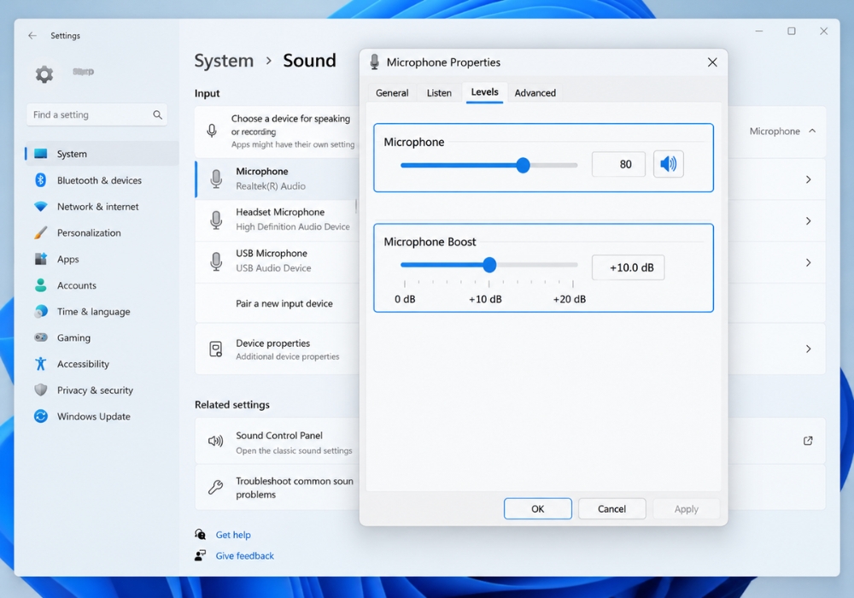854x598 pixels.
Task: Select the Levels tab
Action: pos(484,92)
